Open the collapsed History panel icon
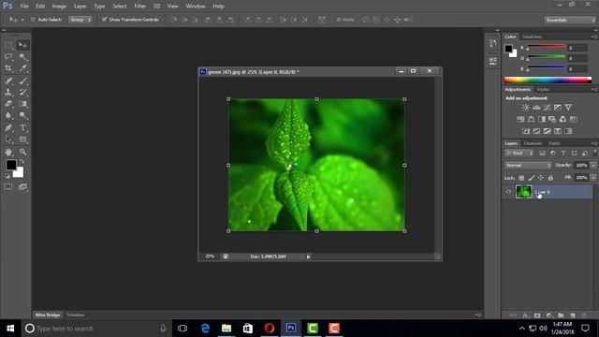 493,43
